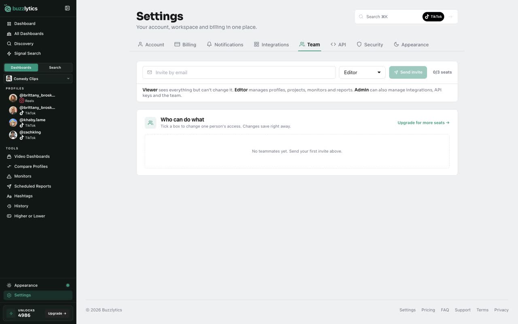The width and height of the screenshot is (518, 324).
Task: Open the Hashtags tool
Action: point(38,196)
